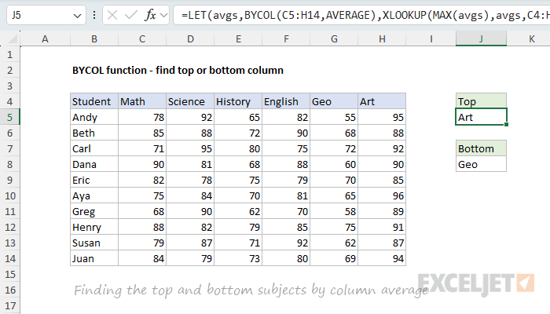This screenshot has height=314, width=550.
Task: Click the 'History' header cell
Action: pyautogui.click(x=238, y=101)
